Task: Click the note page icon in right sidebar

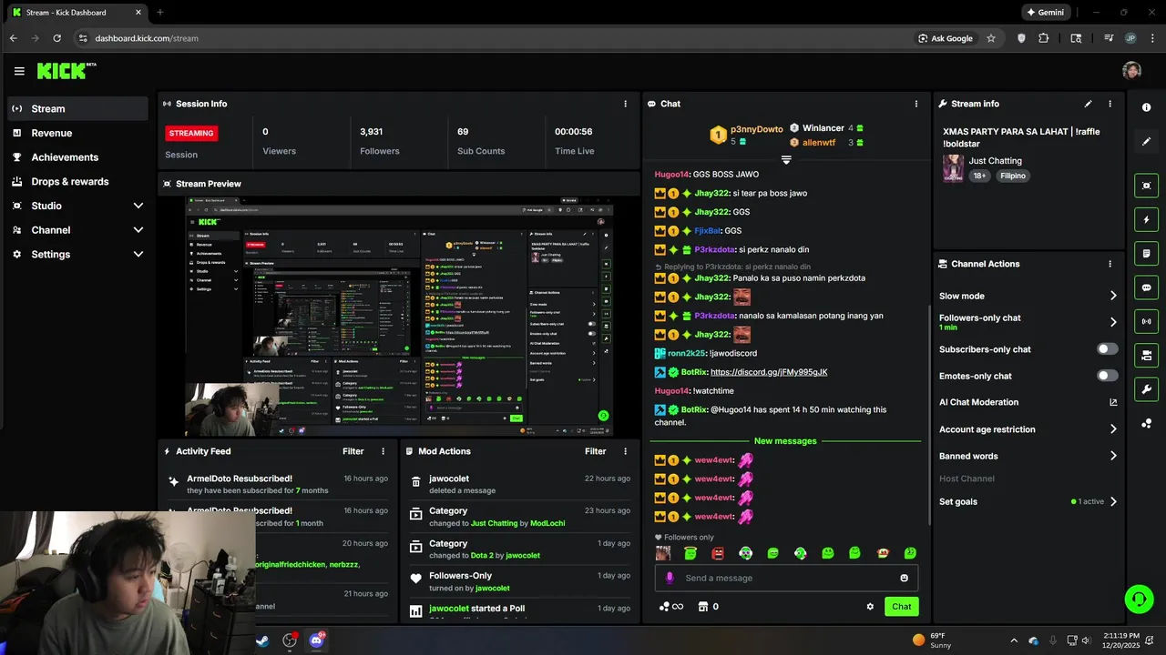Action: (1146, 253)
